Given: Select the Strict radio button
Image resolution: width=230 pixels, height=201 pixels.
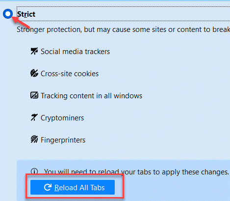Looking at the screenshot, I should click(8, 14).
